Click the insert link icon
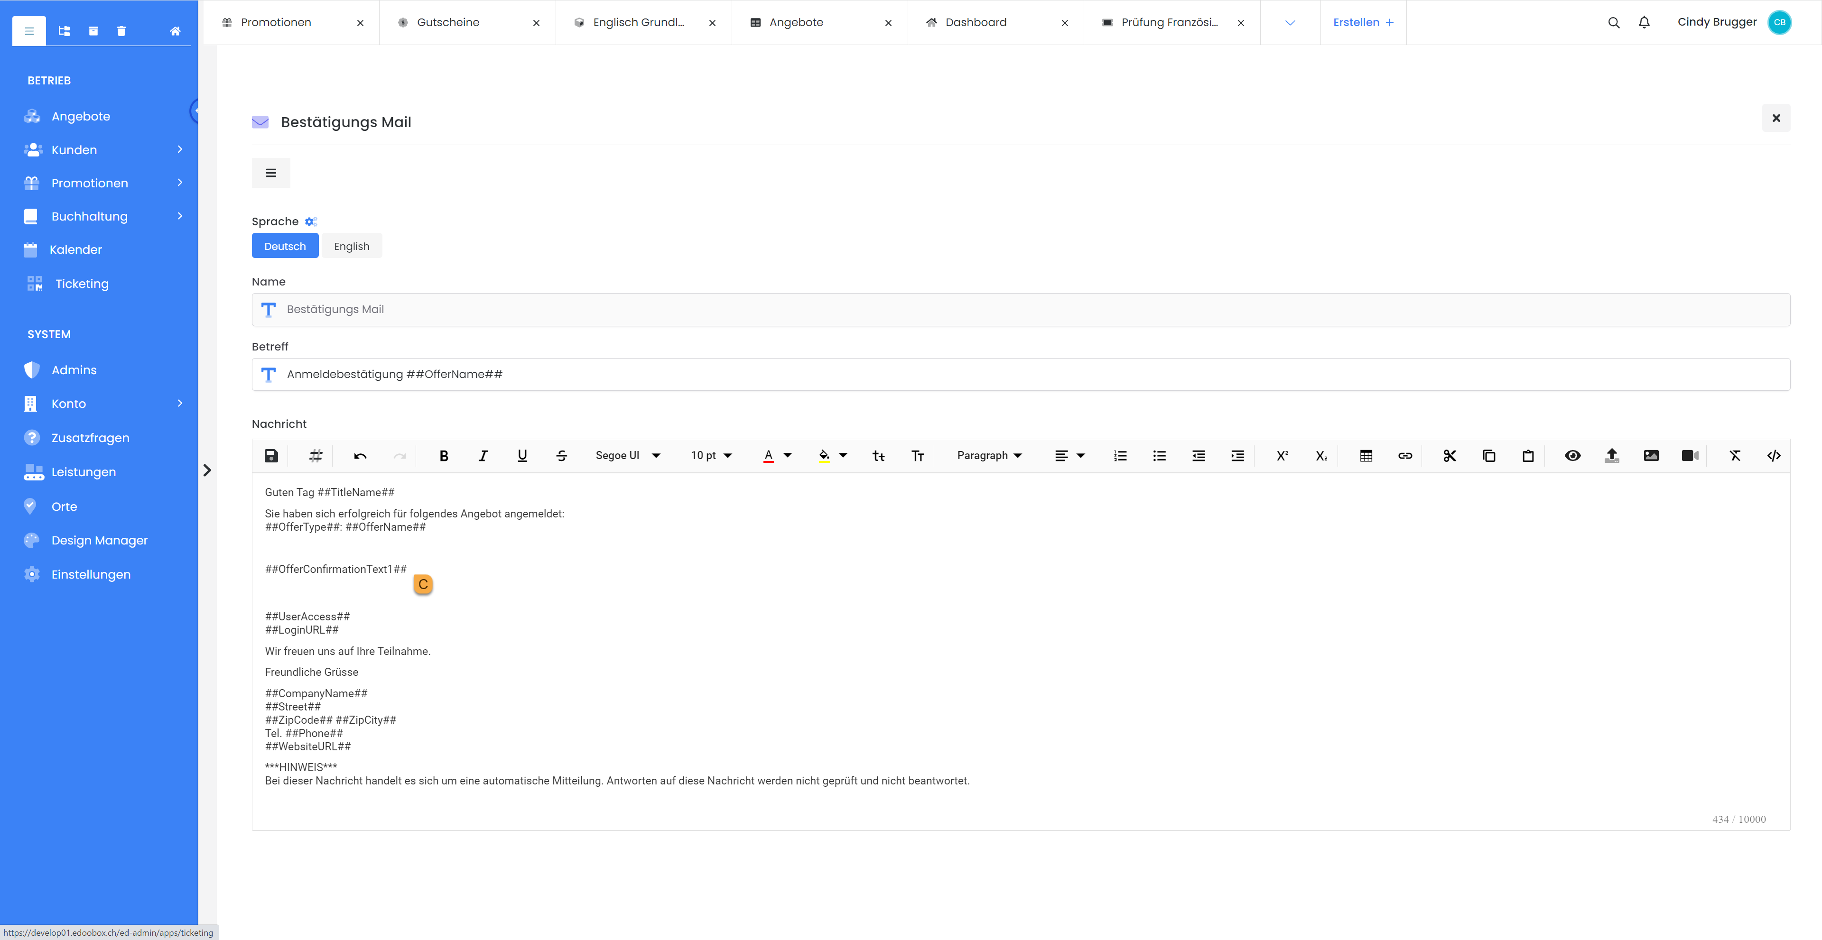This screenshot has height=940, width=1822. pos(1404,456)
